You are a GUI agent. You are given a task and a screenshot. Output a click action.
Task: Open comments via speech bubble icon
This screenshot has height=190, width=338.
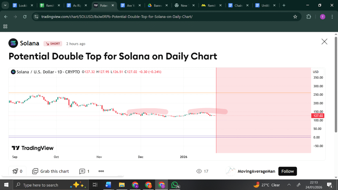(82, 171)
